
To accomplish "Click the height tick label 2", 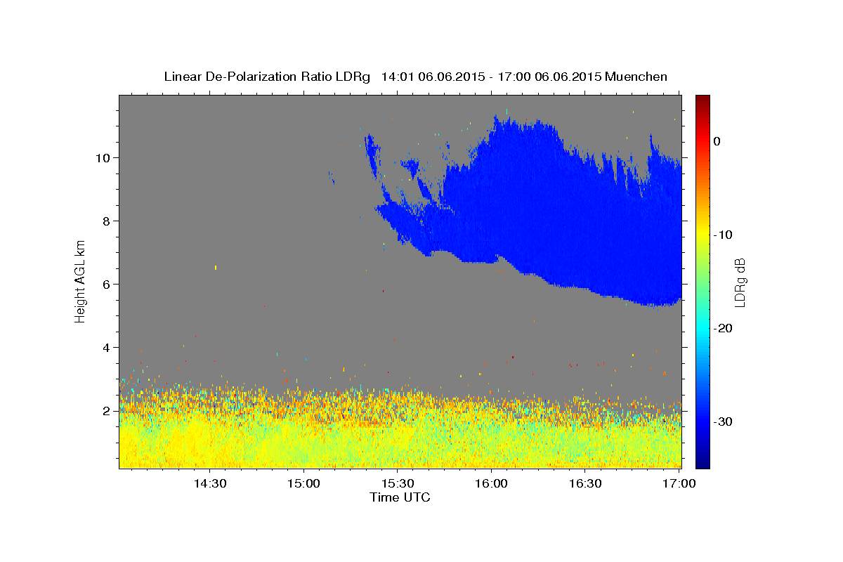I will [107, 410].
